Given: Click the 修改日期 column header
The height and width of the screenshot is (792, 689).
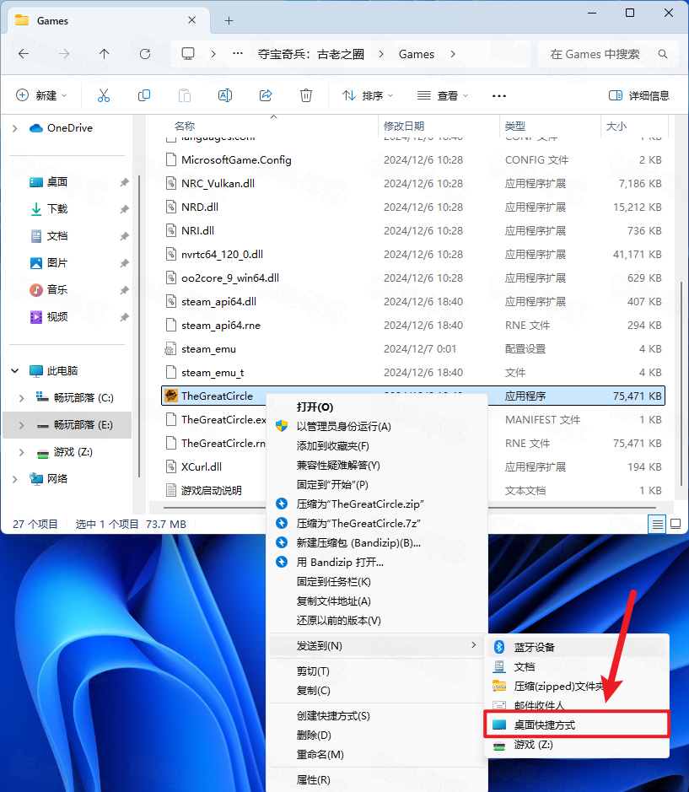Looking at the screenshot, I should (x=439, y=127).
